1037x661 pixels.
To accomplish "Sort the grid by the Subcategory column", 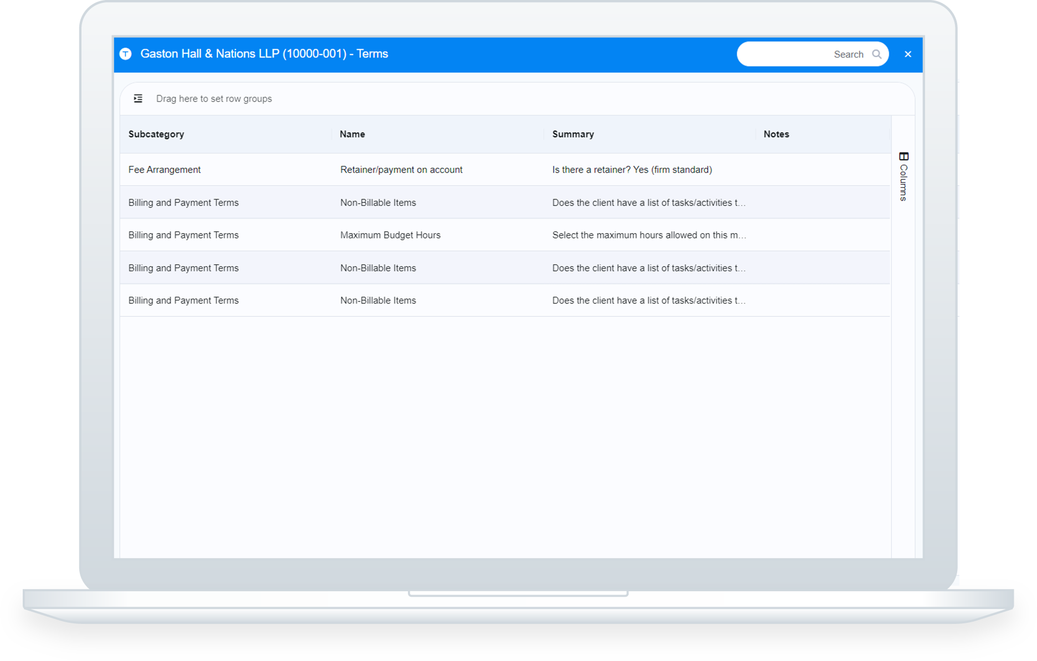I will coord(156,134).
